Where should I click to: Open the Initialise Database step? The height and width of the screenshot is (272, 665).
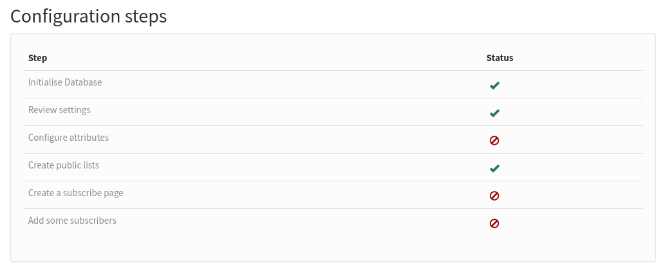tap(65, 82)
